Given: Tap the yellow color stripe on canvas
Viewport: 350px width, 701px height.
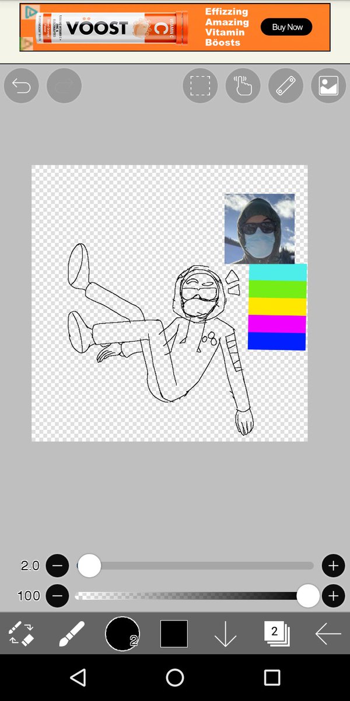Looking at the screenshot, I should (278, 307).
